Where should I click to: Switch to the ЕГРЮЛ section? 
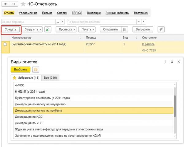(x=77, y=13)
